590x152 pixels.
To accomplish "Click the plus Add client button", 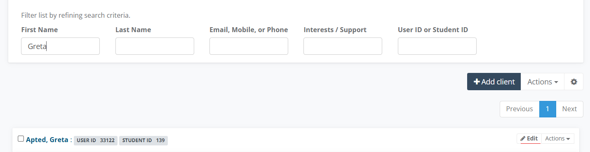I will (x=494, y=82).
